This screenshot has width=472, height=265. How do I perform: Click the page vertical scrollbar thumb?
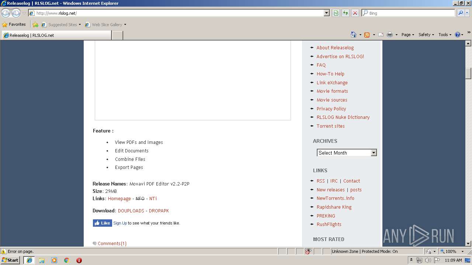click(x=468, y=73)
